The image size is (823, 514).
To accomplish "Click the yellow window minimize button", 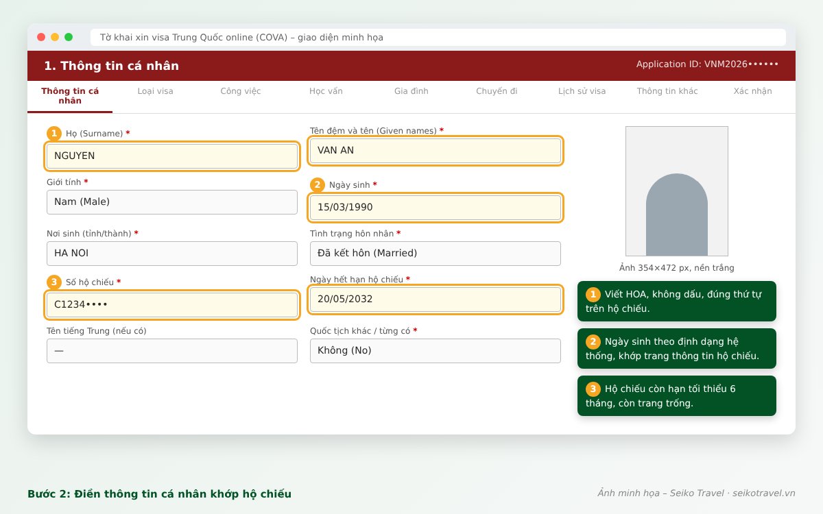I will pyautogui.click(x=55, y=37).
